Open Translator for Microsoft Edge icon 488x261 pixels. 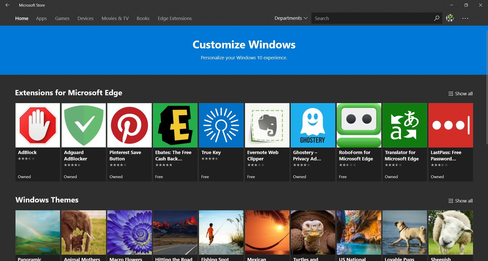coord(405,125)
